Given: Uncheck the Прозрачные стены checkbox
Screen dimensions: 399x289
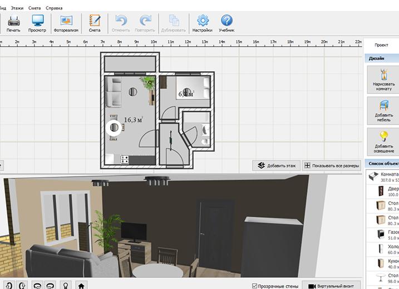Looking at the screenshot, I should 255,286.
